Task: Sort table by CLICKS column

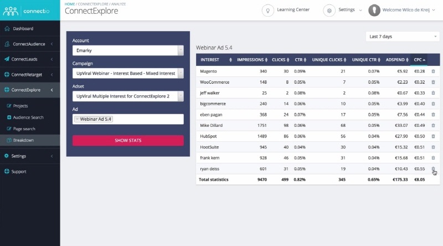Action: pos(281,60)
